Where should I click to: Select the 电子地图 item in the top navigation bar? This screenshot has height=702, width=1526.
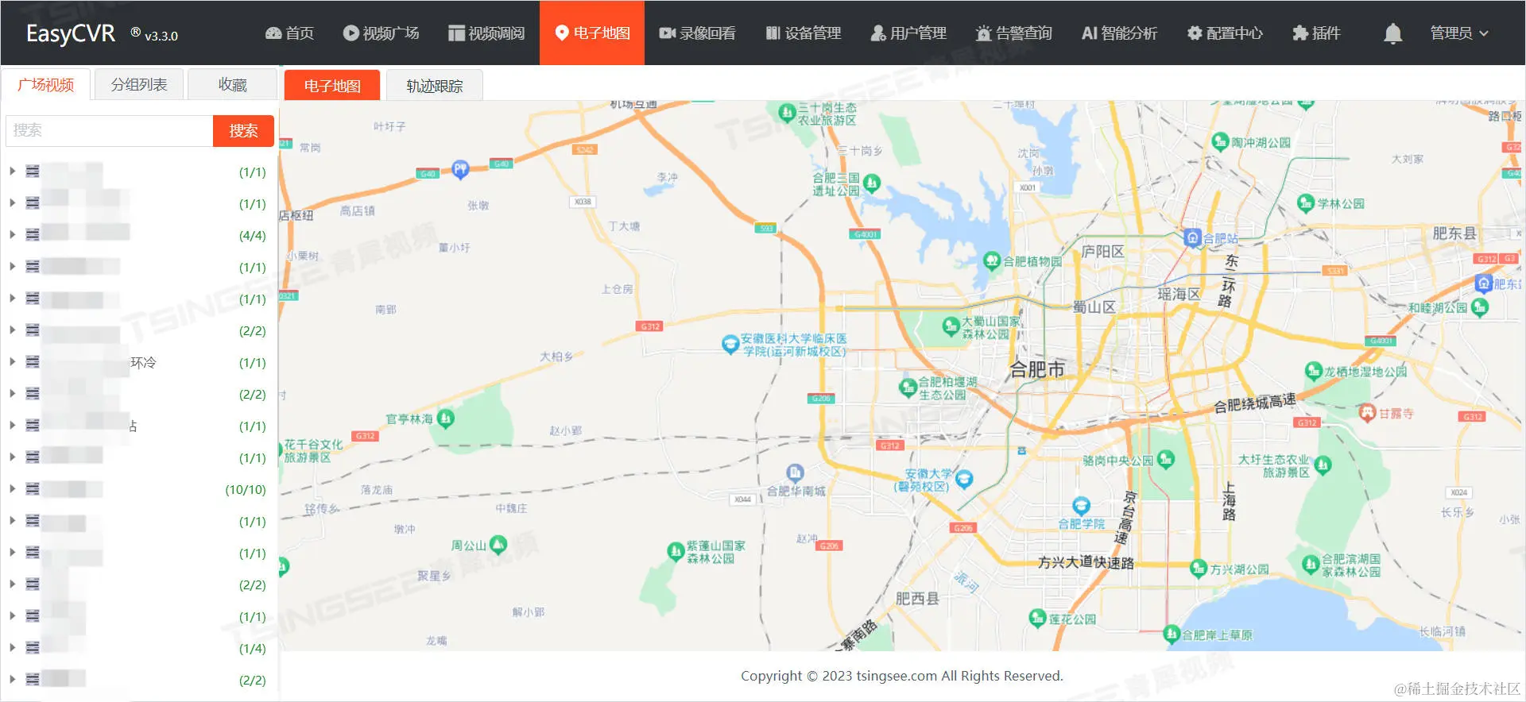click(592, 33)
